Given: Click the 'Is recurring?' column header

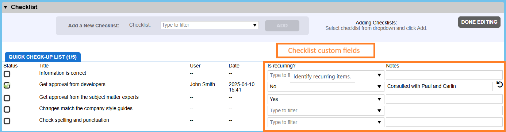Looking at the screenshot, I should click(281, 66).
